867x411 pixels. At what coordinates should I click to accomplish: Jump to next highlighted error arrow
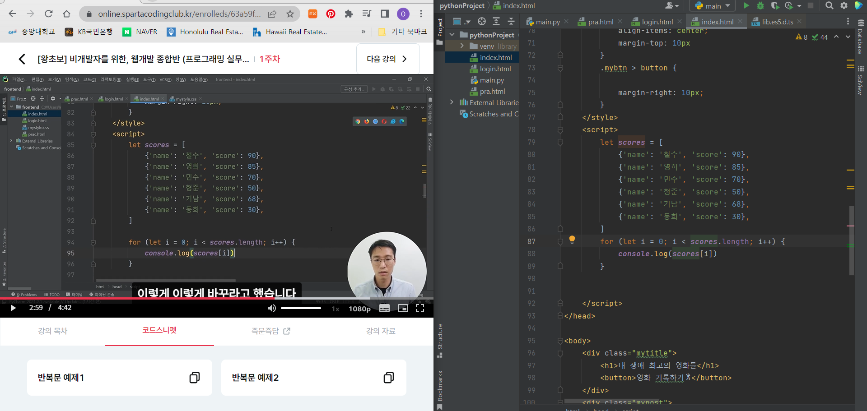click(x=848, y=37)
